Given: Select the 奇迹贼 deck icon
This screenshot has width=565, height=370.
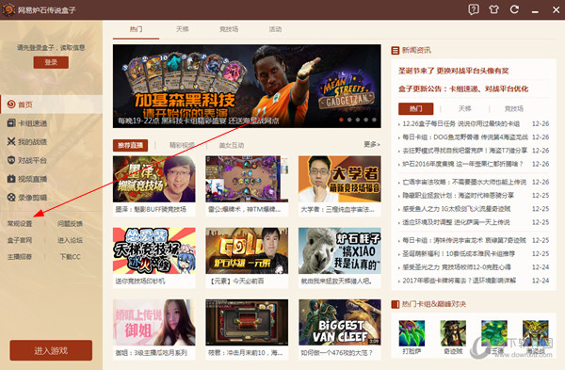Looking at the screenshot, I should (453, 333).
